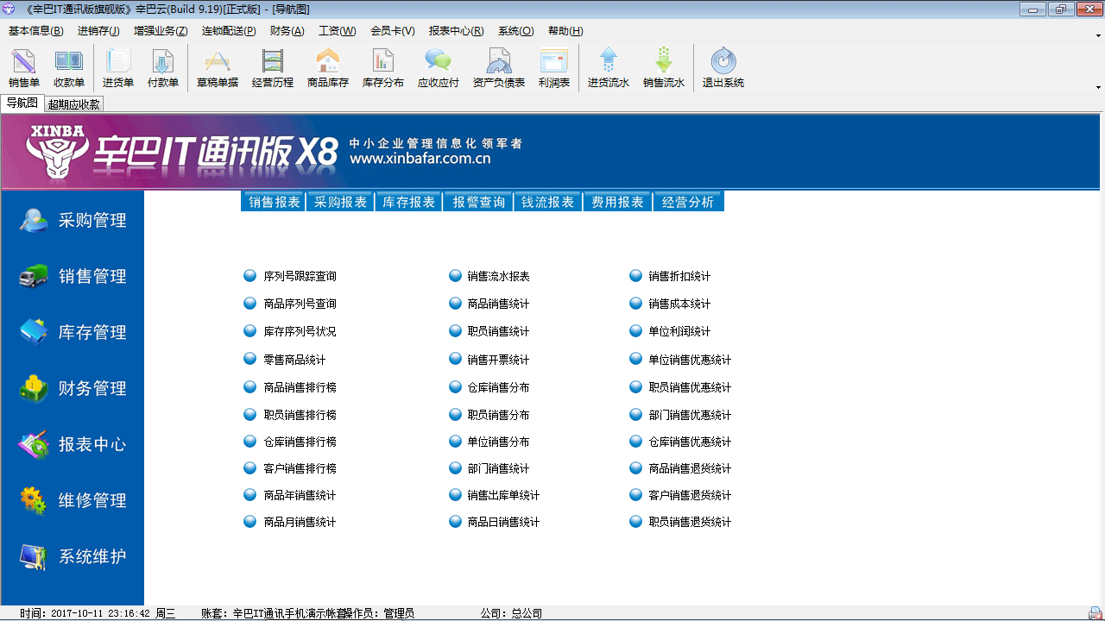
Task: Open the 应收应付 toolbar icon
Action: (x=439, y=68)
